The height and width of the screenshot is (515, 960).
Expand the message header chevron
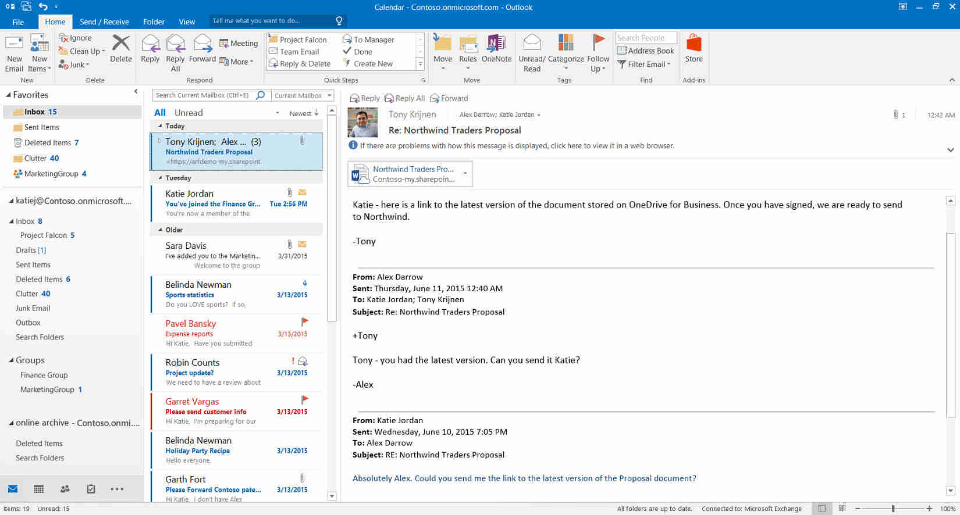click(x=951, y=150)
